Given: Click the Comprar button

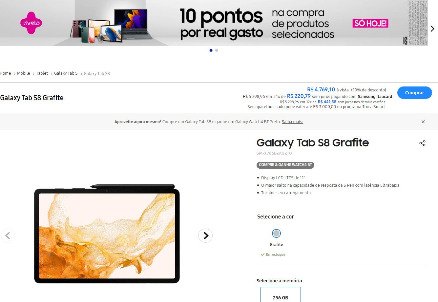Looking at the screenshot, I should click(415, 93).
